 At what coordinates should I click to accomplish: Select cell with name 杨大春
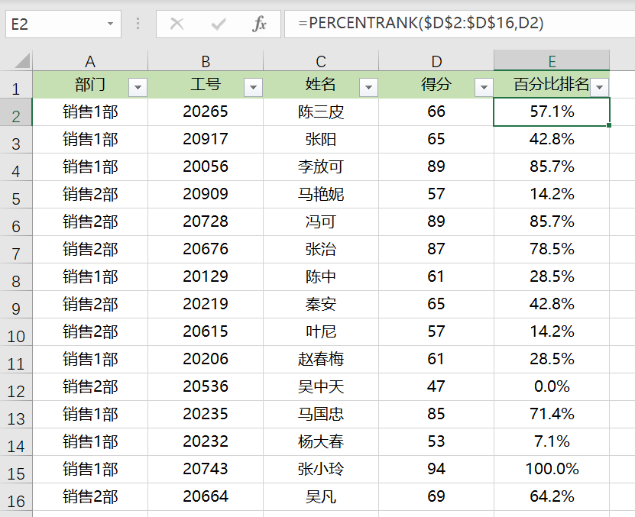point(321,441)
